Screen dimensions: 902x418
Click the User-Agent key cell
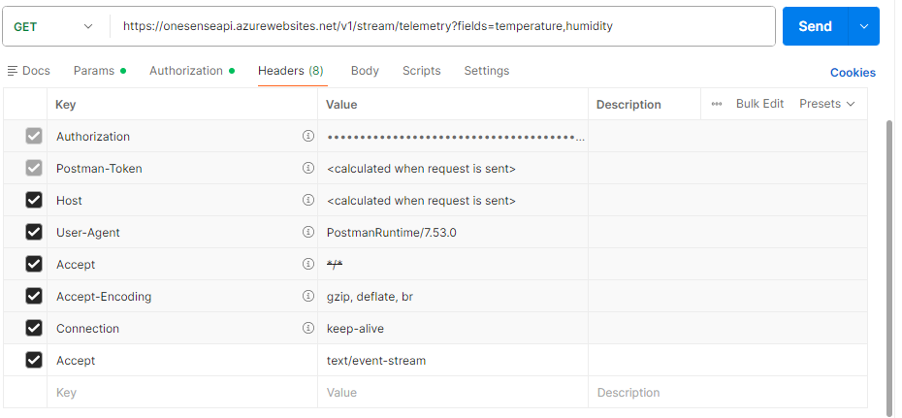182,233
